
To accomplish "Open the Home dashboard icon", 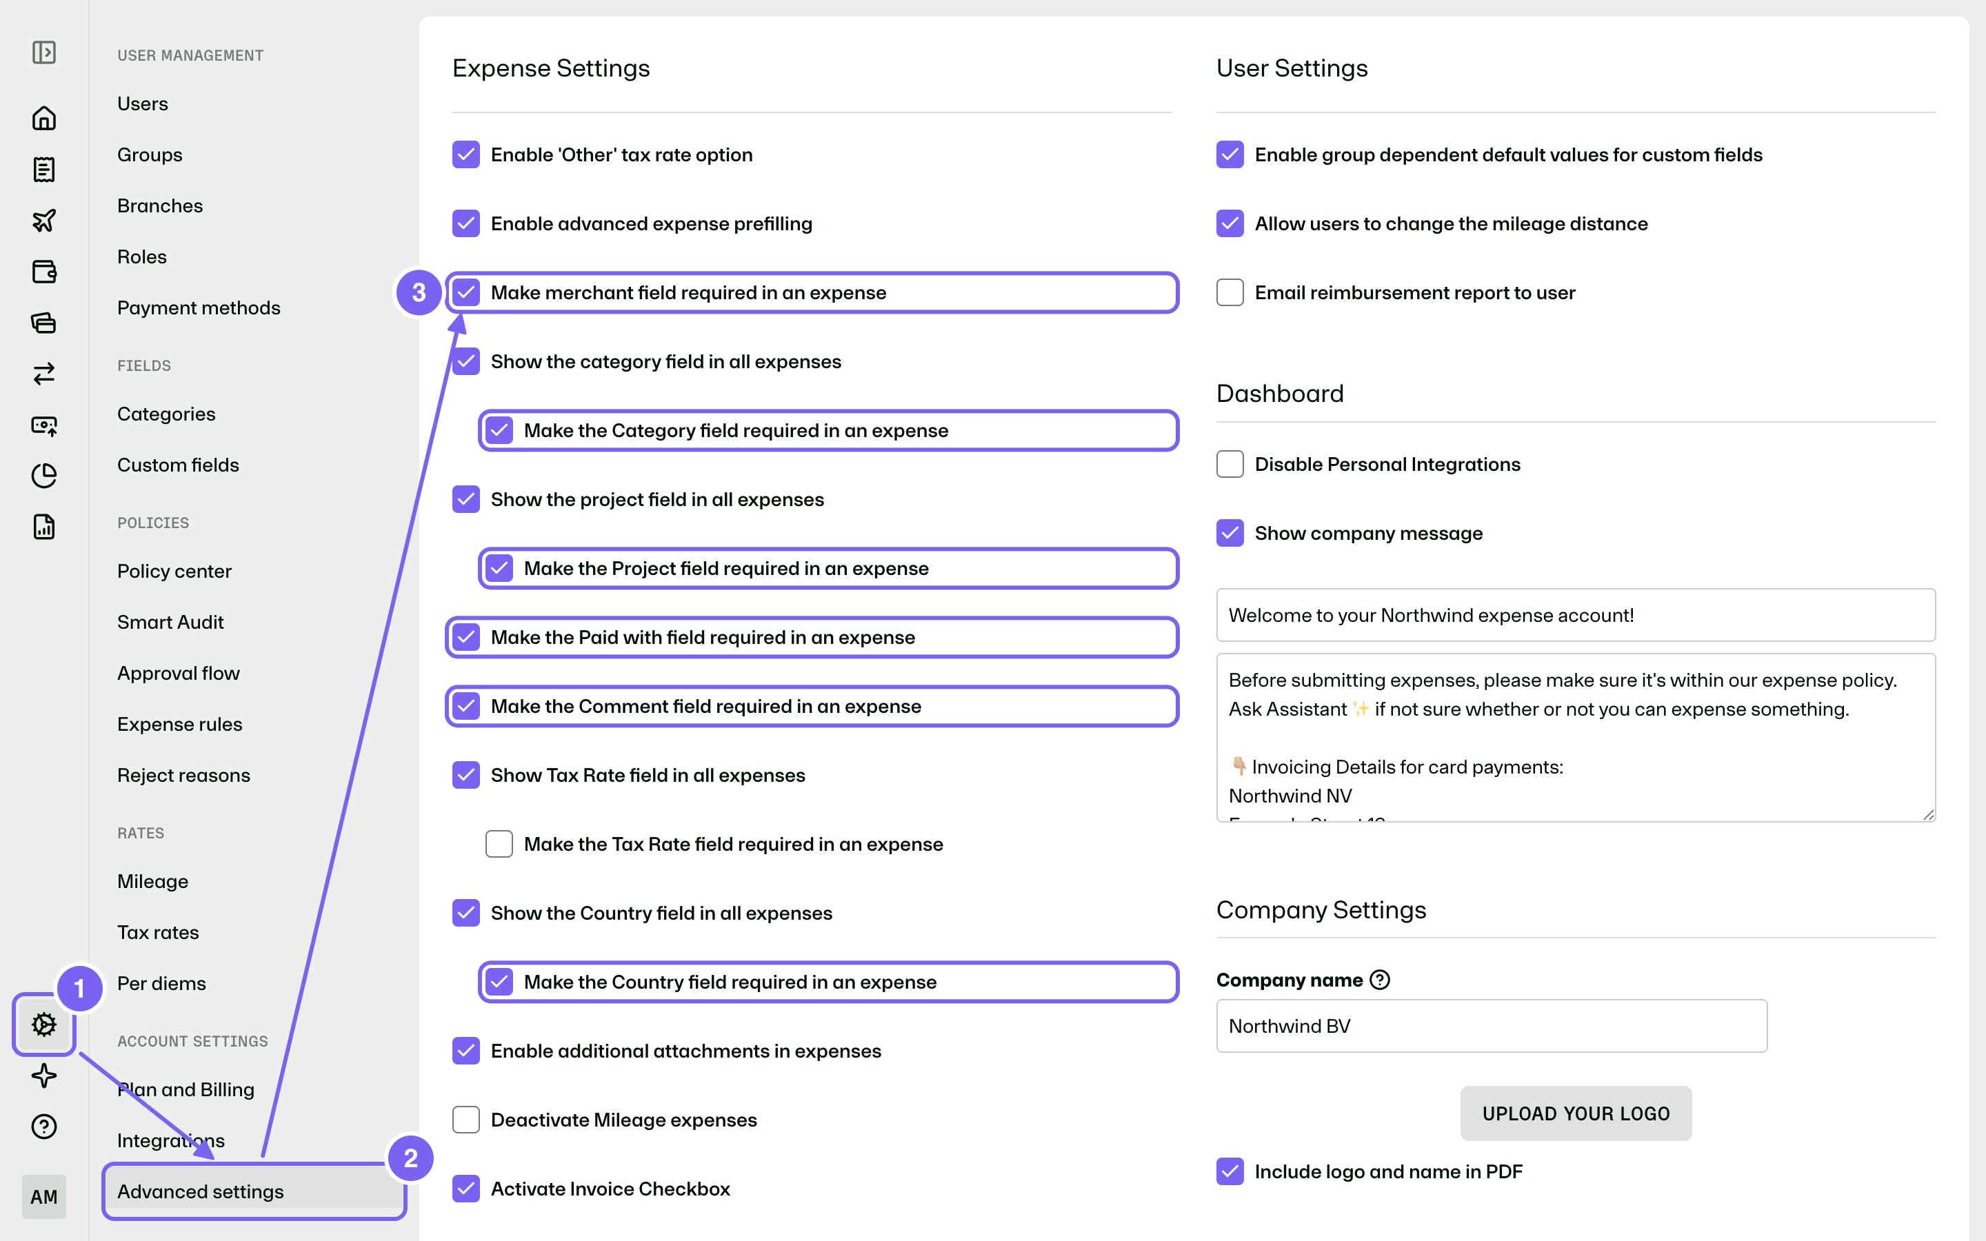I will click(x=43, y=118).
